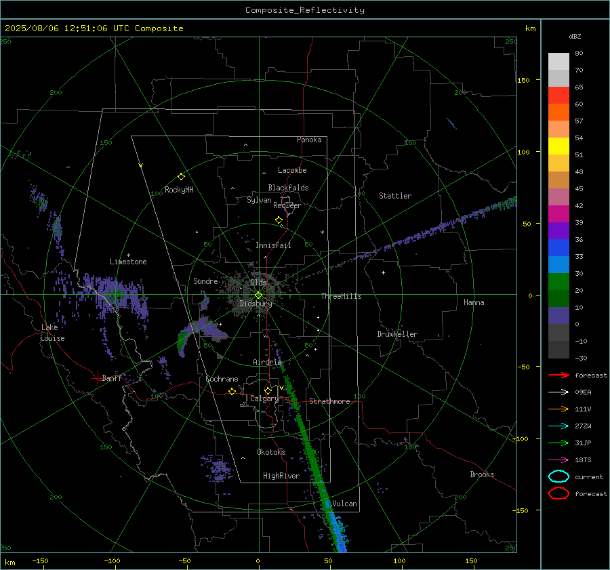
Task: Click the Hanna town label
Action: tap(474, 302)
